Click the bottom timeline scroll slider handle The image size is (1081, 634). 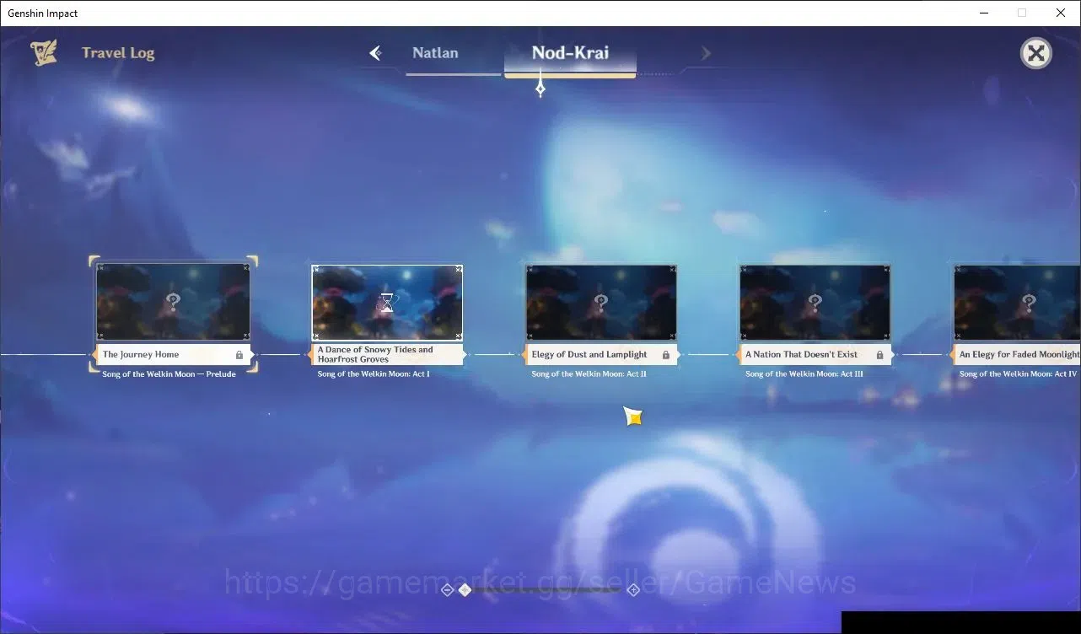click(465, 590)
